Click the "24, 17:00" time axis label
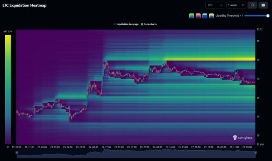This screenshot has width=272, height=161. coord(106,147)
